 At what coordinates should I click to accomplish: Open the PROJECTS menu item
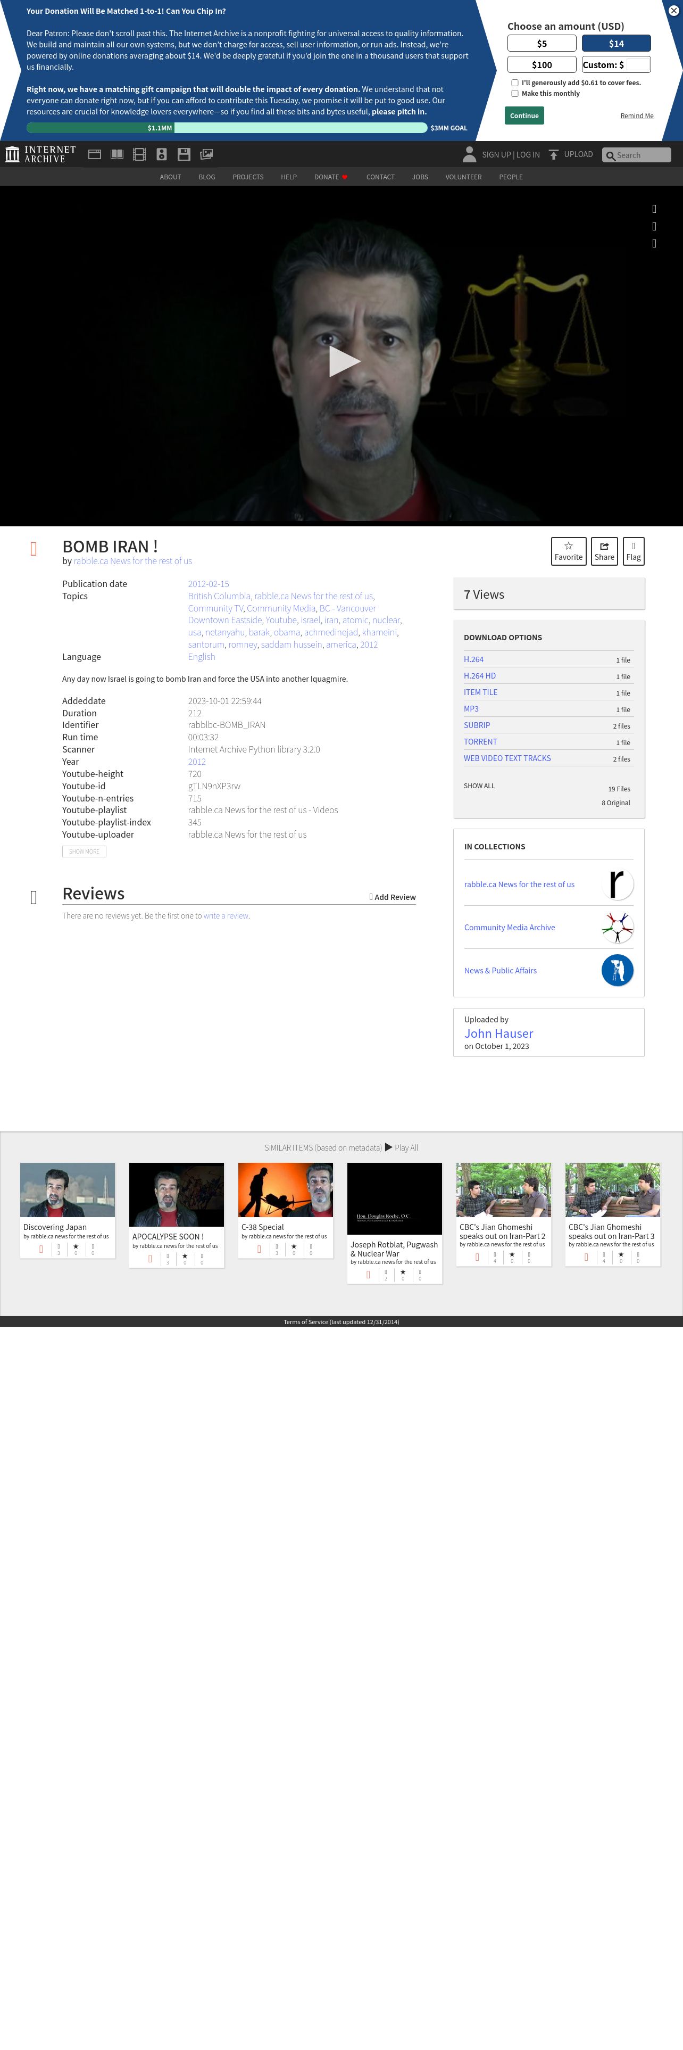tap(248, 177)
